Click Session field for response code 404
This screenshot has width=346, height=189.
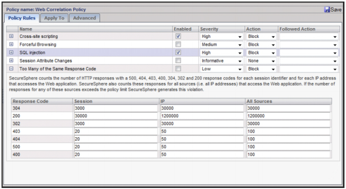pos(116,139)
